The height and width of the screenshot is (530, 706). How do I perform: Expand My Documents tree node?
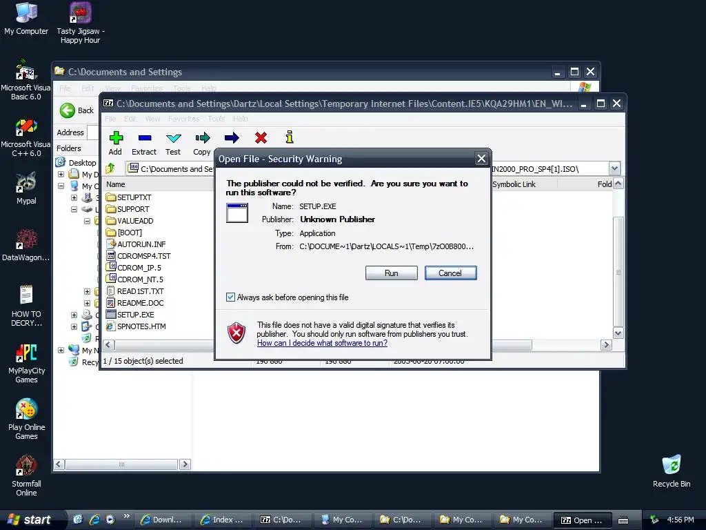61,174
